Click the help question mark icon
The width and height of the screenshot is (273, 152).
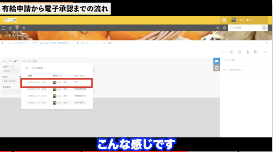click(224, 28)
